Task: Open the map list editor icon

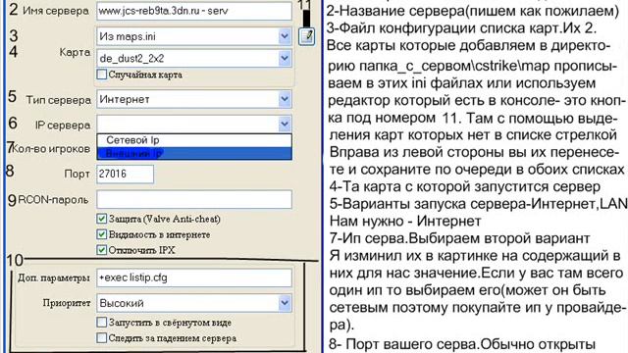Action: pyautogui.click(x=306, y=36)
